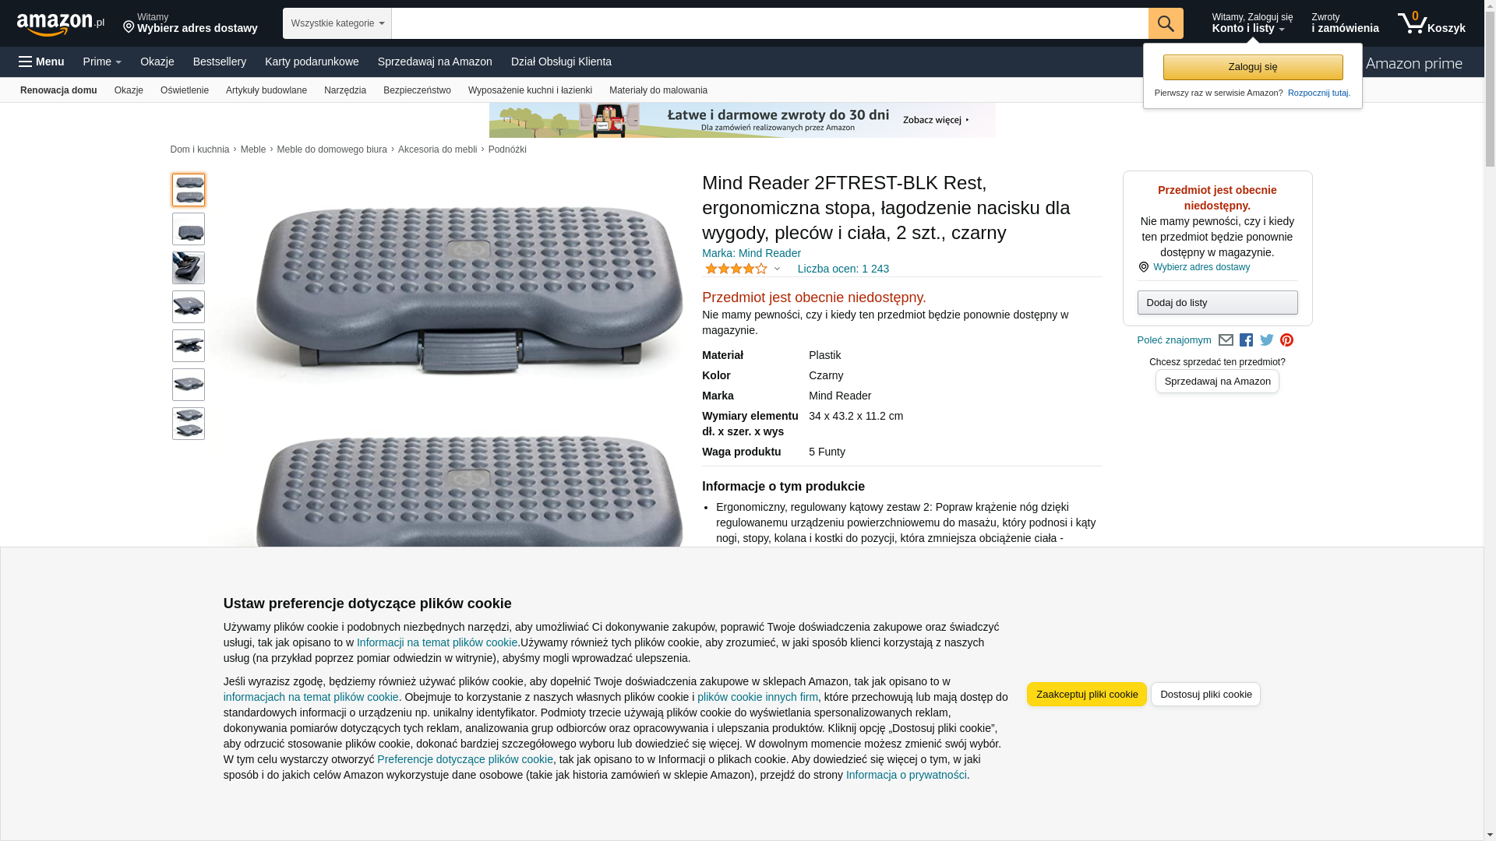This screenshot has height=841, width=1496.
Task: Open the Marka: Mind Reader link
Action: pyautogui.click(x=751, y=253)
